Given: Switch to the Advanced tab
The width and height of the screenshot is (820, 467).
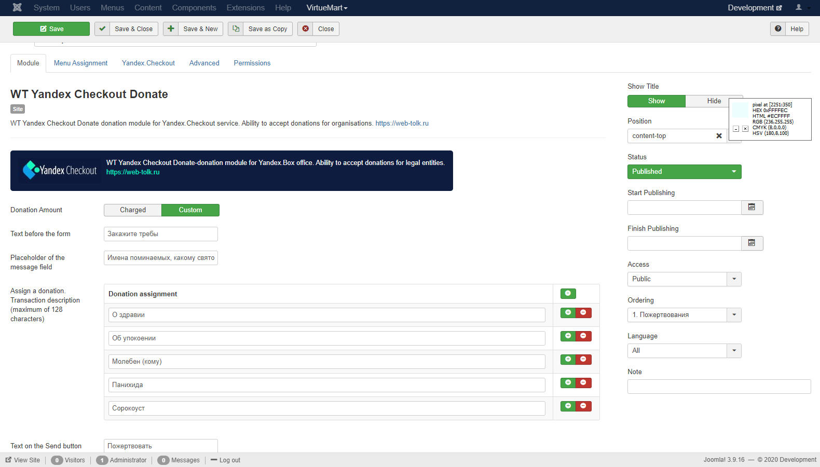Looking at the screenshot, I should point(204,63).
